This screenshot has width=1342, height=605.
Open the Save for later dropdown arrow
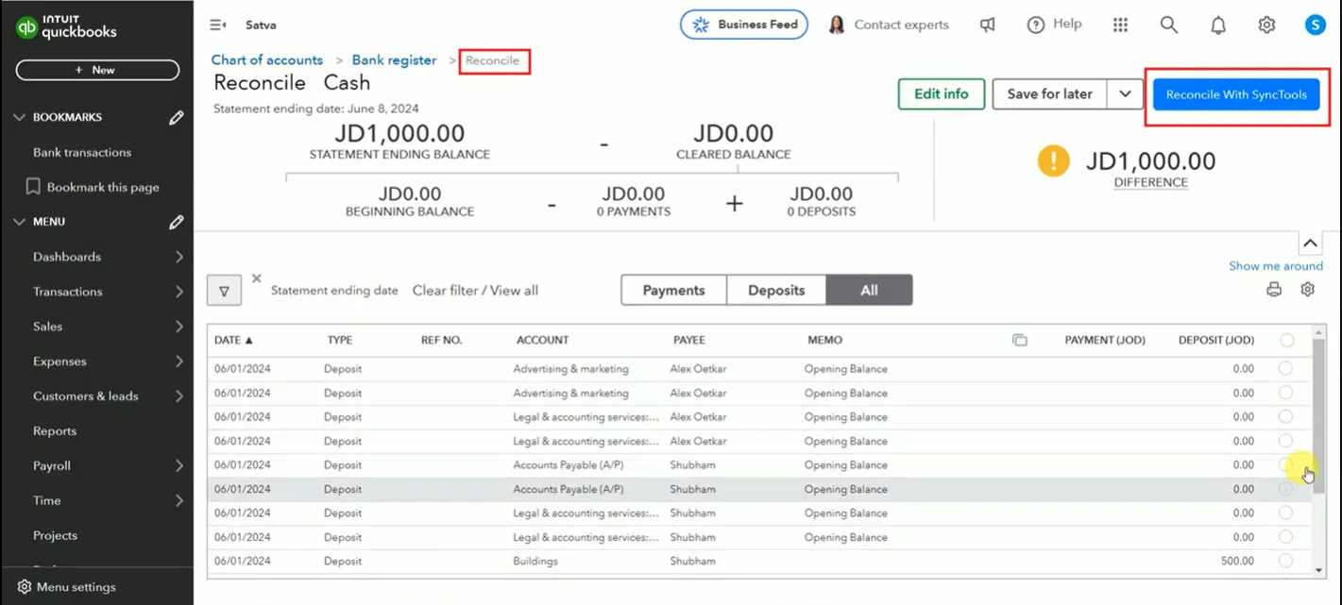click(x=1125, y=94)
